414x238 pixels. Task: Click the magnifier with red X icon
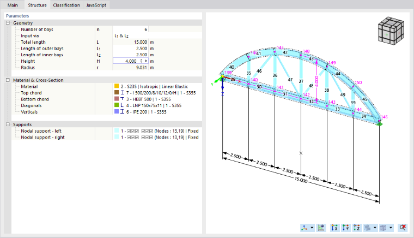(403, 228)
